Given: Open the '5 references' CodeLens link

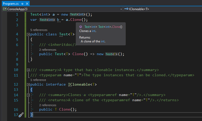Looking at the screenshot, I should click(39, 30).
